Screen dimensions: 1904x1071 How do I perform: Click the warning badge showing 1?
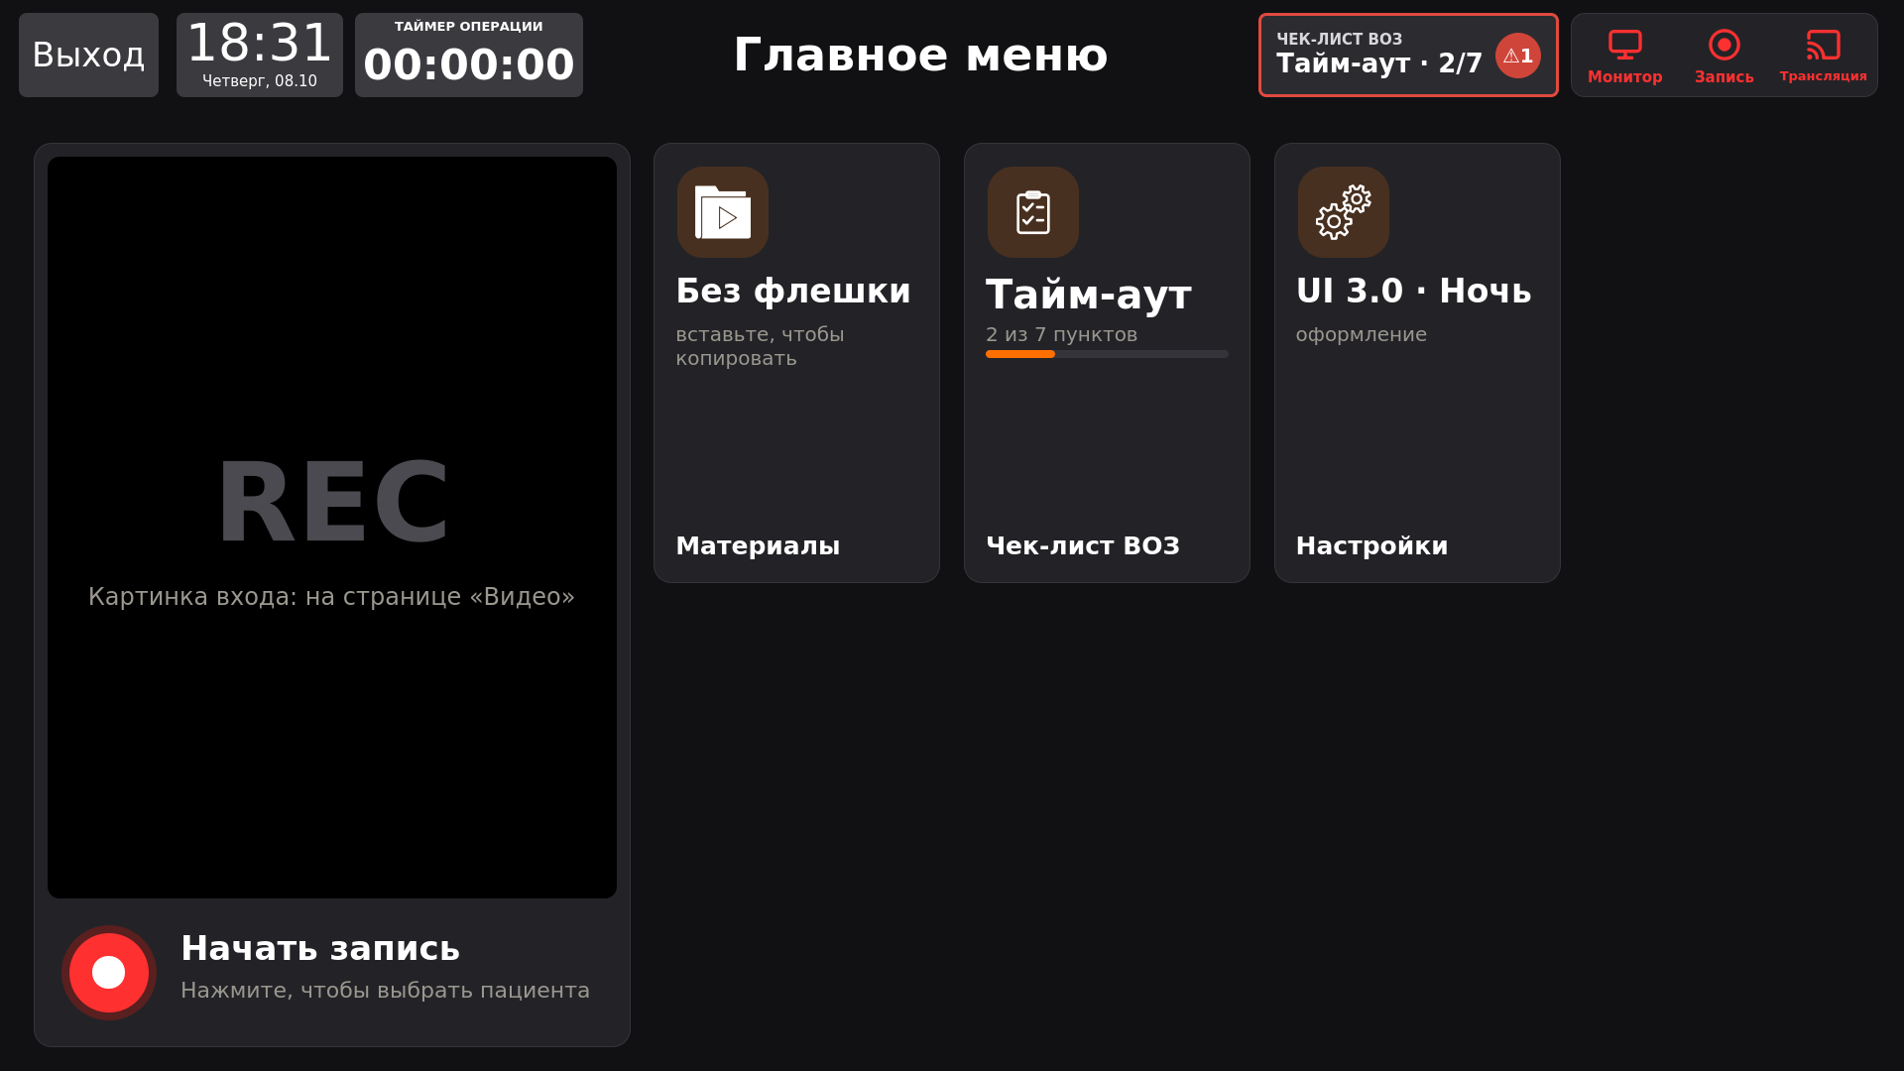click(1517, 56)
